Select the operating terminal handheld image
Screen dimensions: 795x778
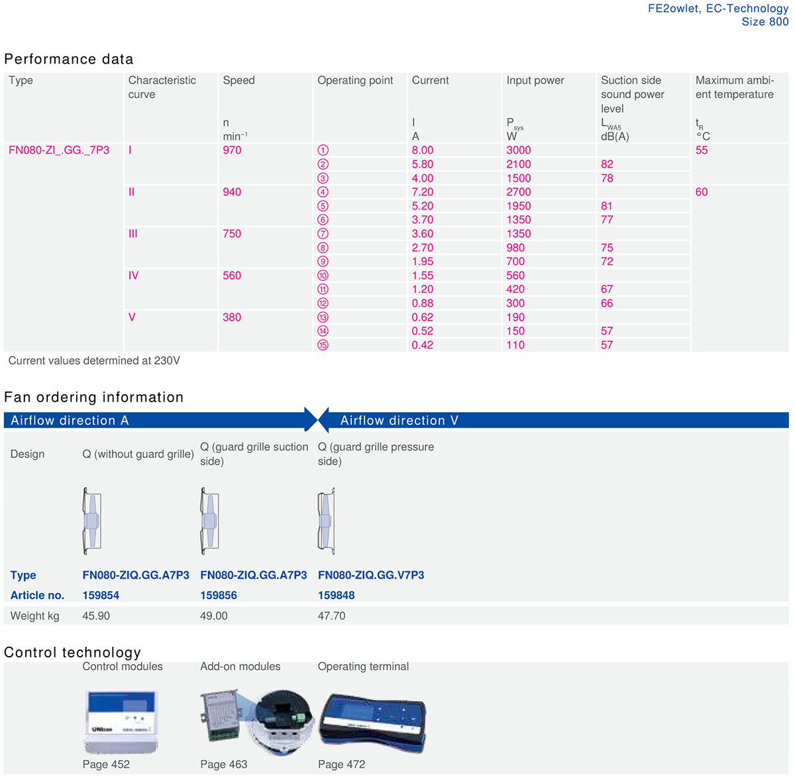tap(372, 722)
